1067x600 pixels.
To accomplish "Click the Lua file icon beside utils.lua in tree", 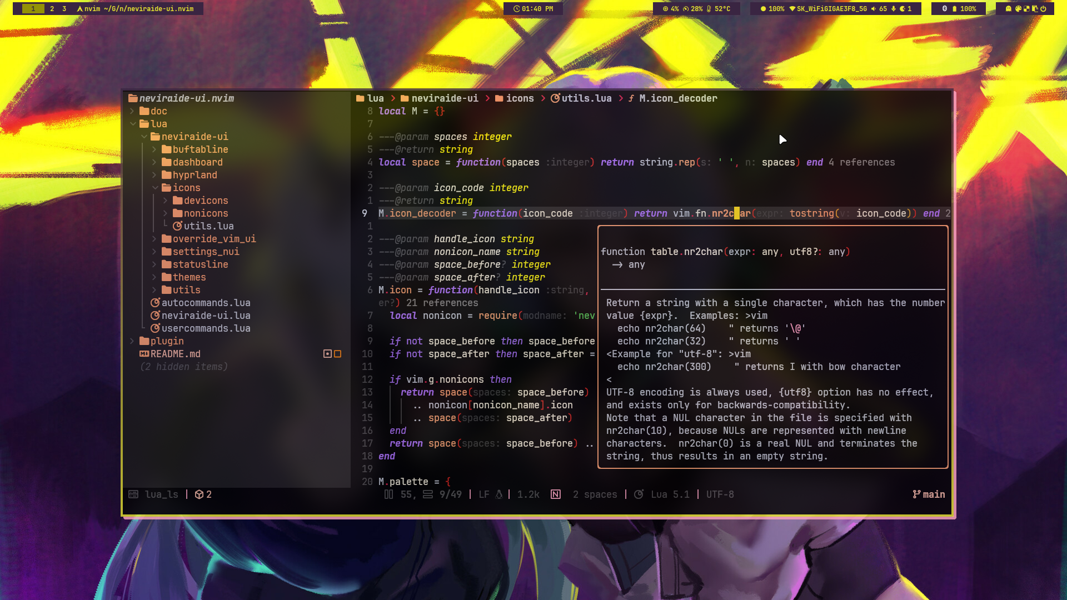I will (177, 226).
